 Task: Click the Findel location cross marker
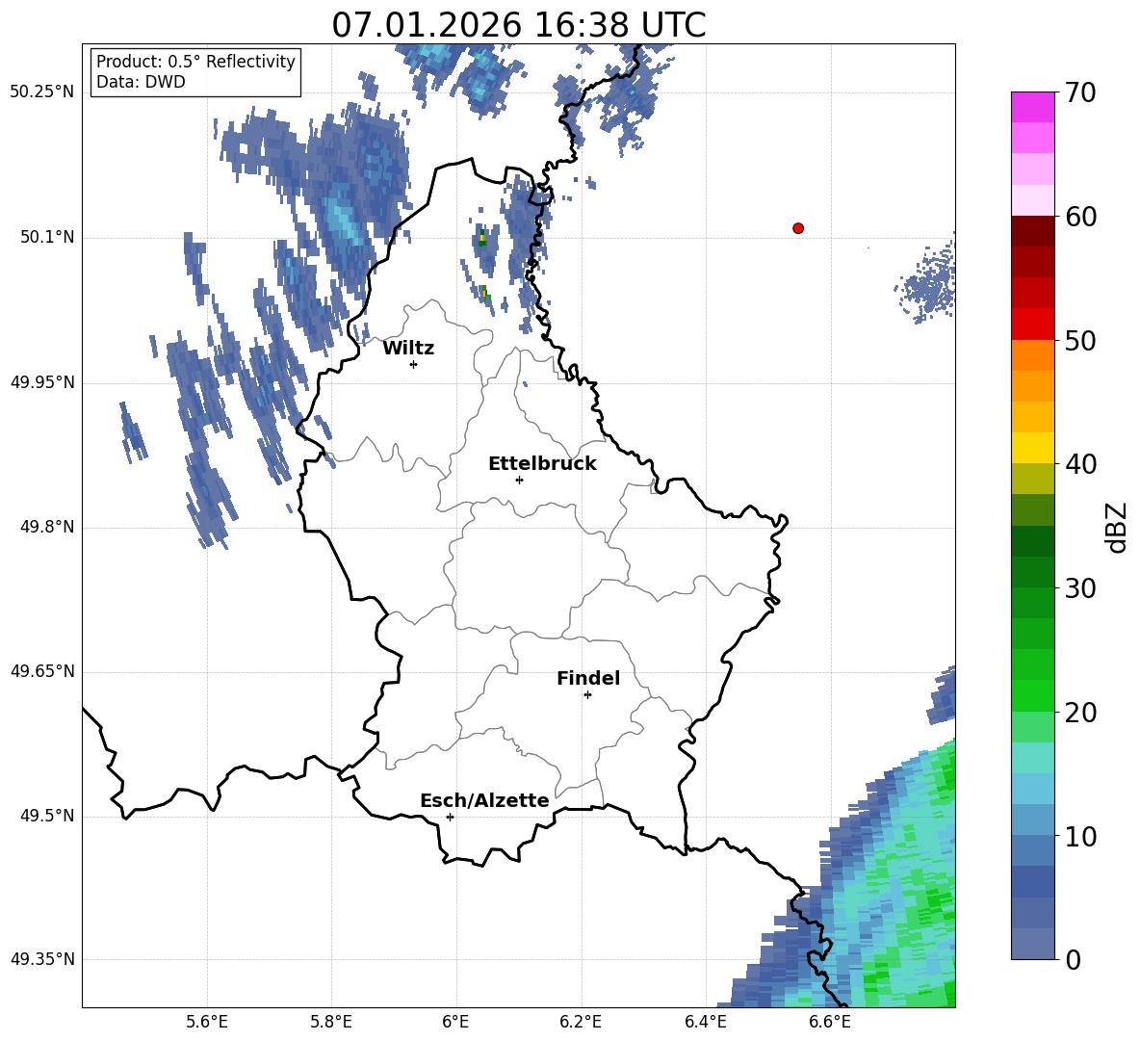coord(587,695)
